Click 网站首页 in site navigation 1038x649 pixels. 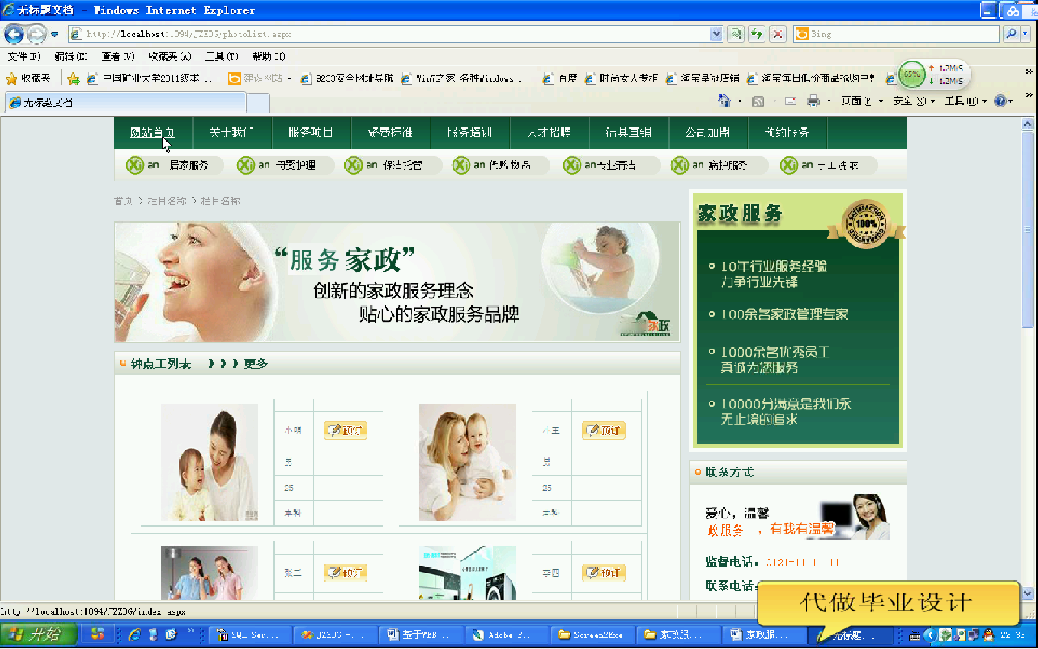coord(152,132)
